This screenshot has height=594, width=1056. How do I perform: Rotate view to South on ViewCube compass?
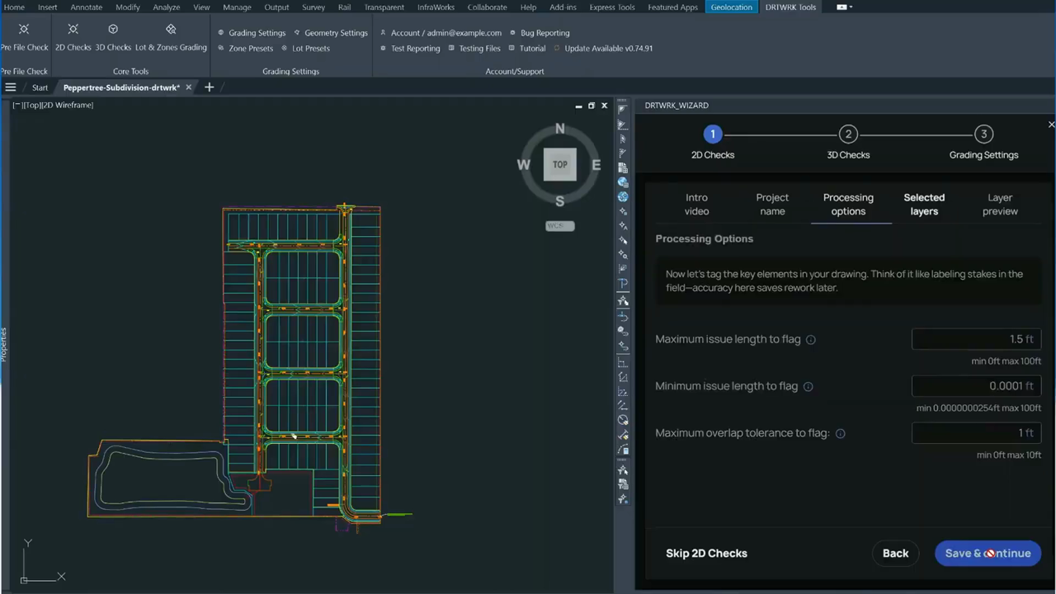tap(560, 201)
